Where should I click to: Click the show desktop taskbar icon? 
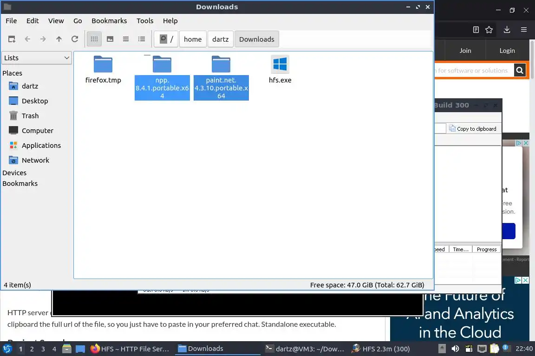click(x=80, y=349)
